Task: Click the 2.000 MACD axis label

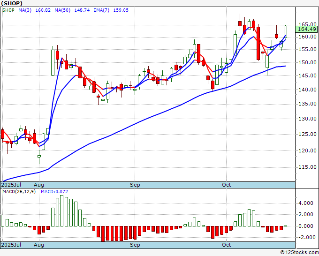Action: [x=306, y=215]
